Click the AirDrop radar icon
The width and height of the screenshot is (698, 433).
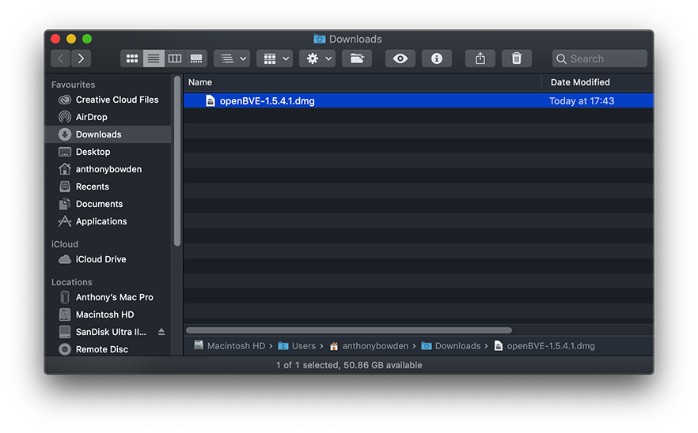pyautogui.click(x=65, y=117)
